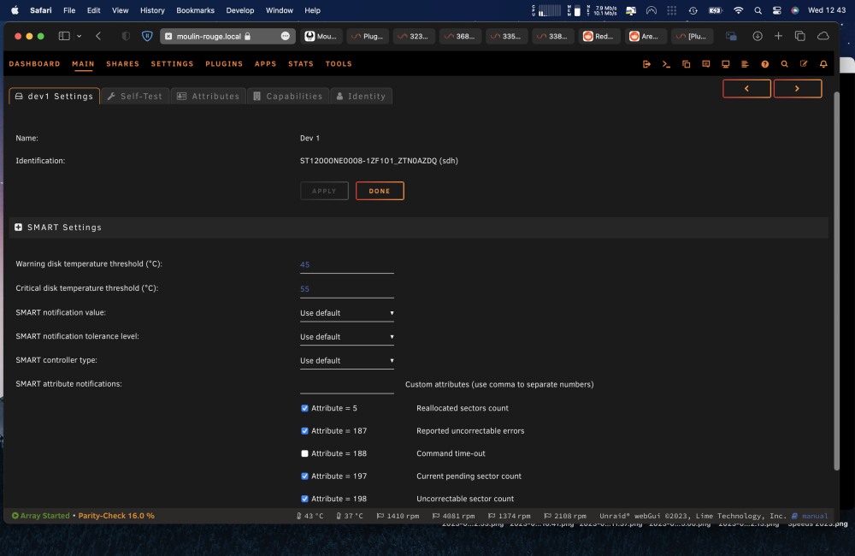Open SMART controller type dropdown
The height and width of the screenshot is (556, 855).
coord(347,361)
